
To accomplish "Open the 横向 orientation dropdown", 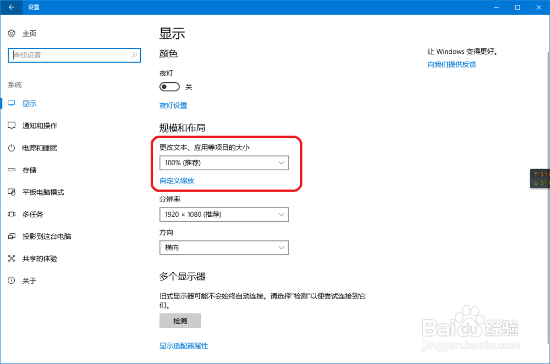I will [x=224, y=248].
